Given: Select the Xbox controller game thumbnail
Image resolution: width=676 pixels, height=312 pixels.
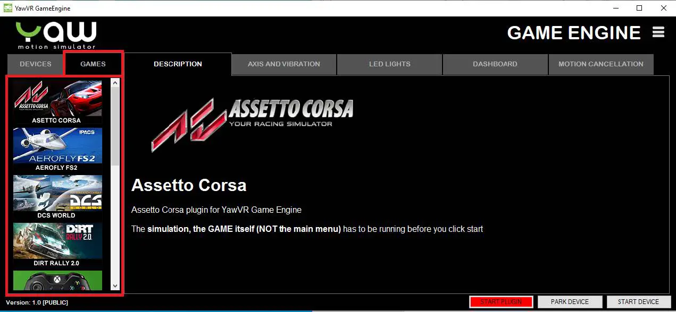Looking at the screenshot, I should pos(57,281).
